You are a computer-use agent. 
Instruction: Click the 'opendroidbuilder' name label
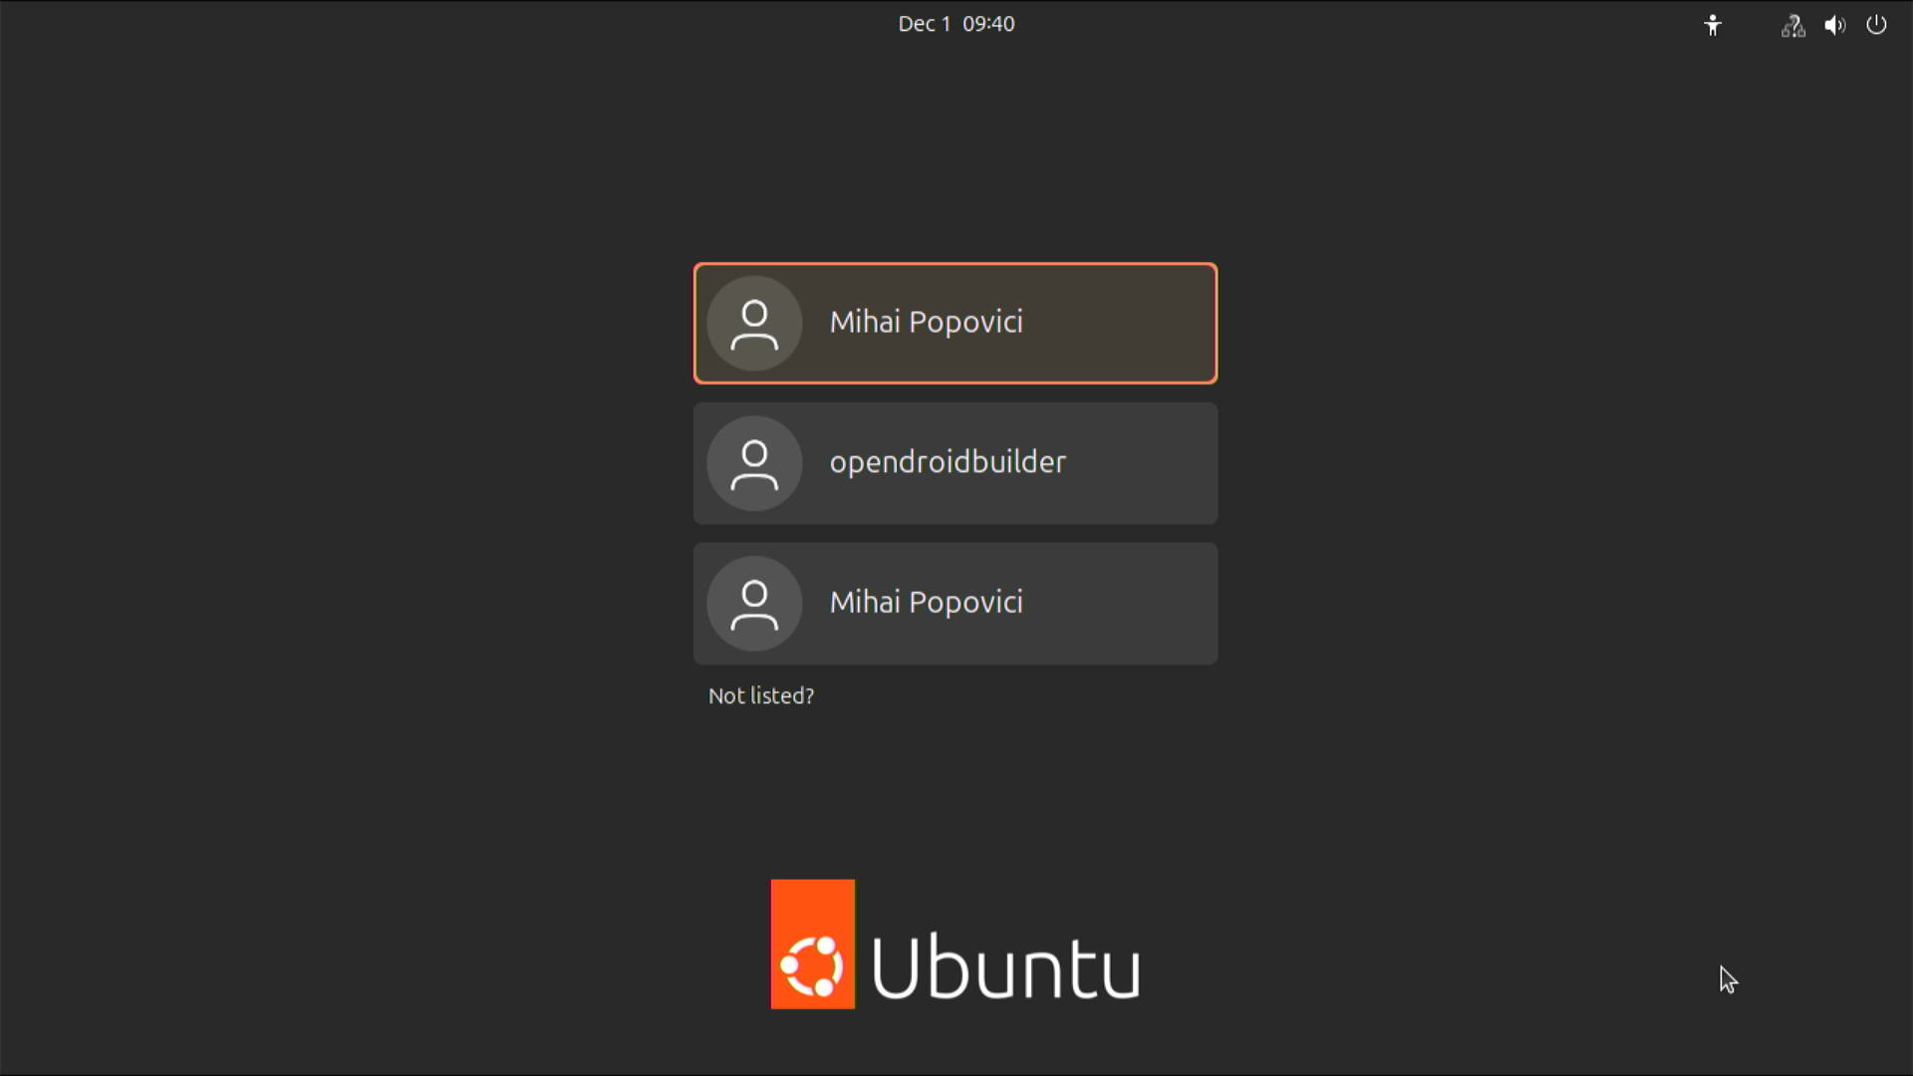pos(948,462)
